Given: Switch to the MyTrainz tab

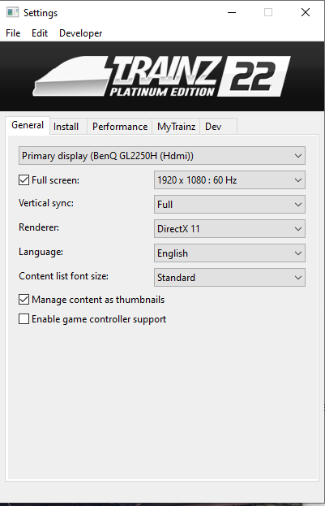Looking at the screenshot, I should 176,127.
